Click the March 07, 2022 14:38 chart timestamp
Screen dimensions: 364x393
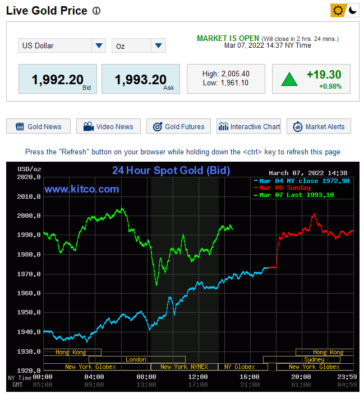point(308,173)
